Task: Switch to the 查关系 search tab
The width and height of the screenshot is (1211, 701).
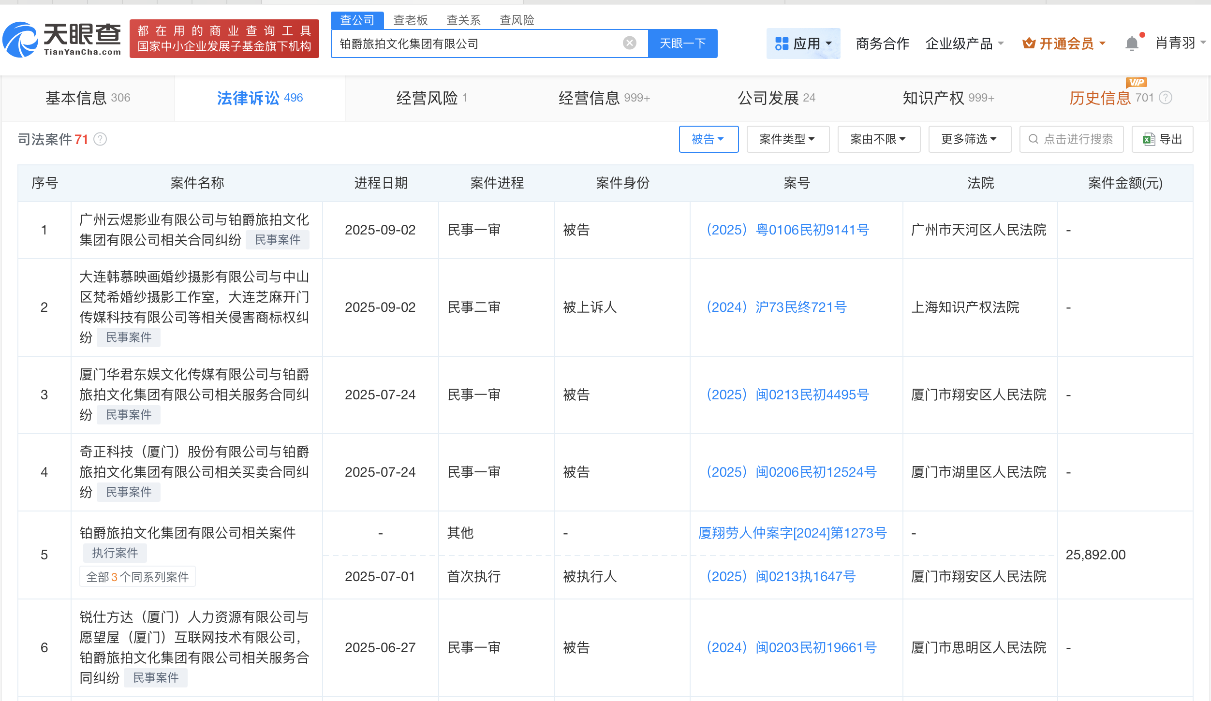Action: 463,20
